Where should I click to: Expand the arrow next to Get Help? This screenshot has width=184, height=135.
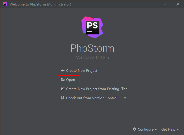178,129
